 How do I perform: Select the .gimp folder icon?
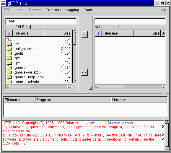9,63
